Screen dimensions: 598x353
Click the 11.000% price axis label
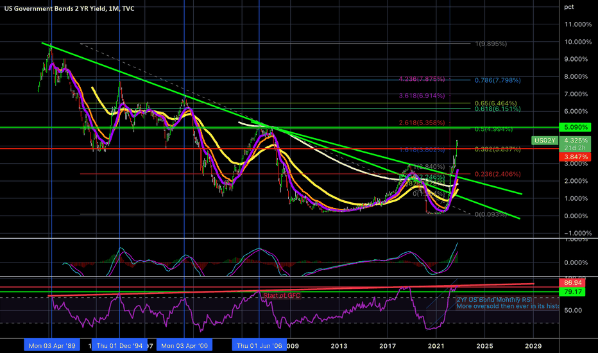[578, 24]
